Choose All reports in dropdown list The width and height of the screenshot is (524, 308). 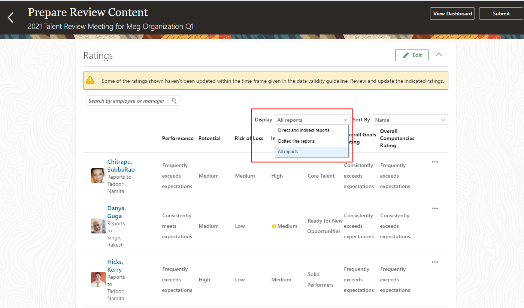coord(312,152)
